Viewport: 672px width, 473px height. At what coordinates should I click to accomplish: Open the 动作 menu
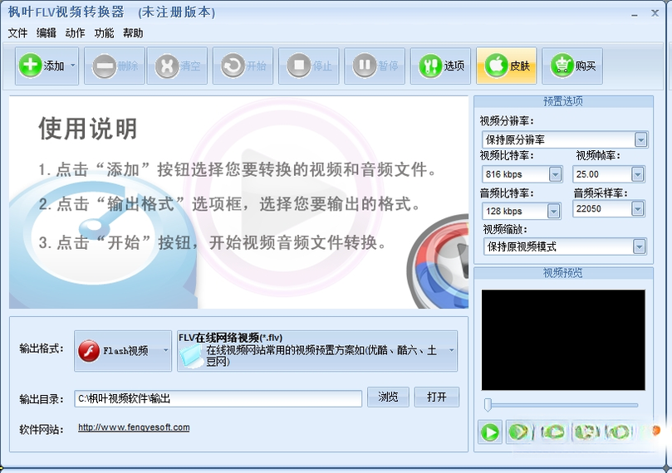click(x=75, y=33)
